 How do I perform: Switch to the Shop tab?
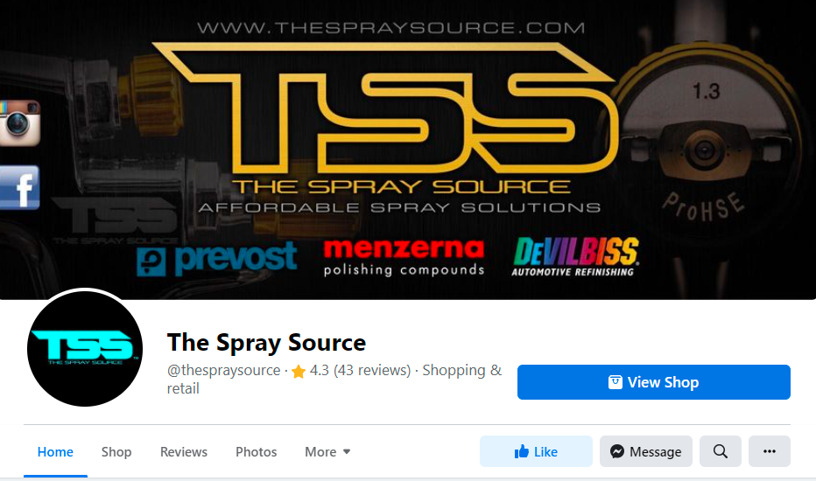click(116, 452)
